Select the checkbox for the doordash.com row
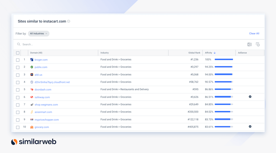Screen dimensions: 276x153 [18, 90]
